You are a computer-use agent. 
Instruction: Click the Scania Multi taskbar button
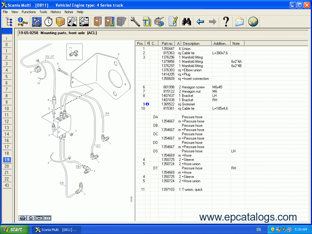point(56,229)
